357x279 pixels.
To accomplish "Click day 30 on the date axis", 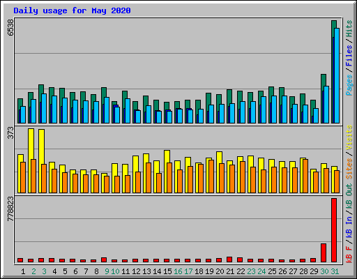I will click(324, 271).
